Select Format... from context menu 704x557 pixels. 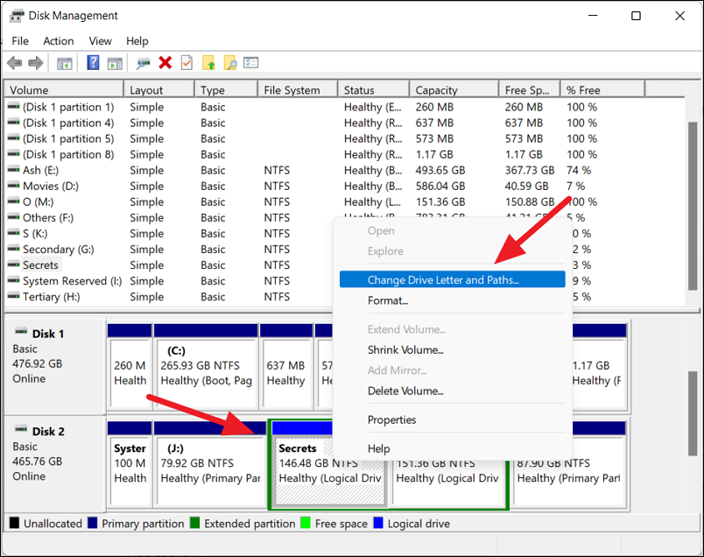[452, 300]
